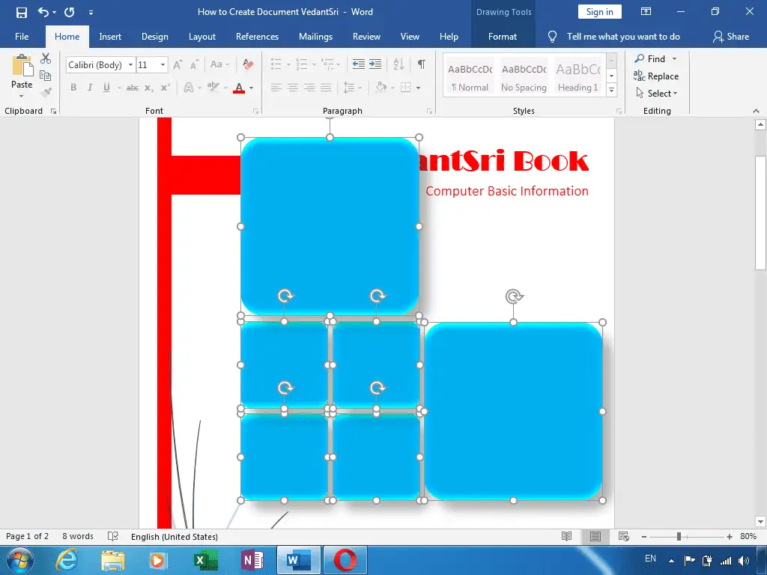Click Decrease Indent icon
The height and width of the screenshot is (575, 767).
click(359, 64)
